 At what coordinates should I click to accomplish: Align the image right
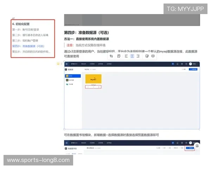click(x=138, y=56)
